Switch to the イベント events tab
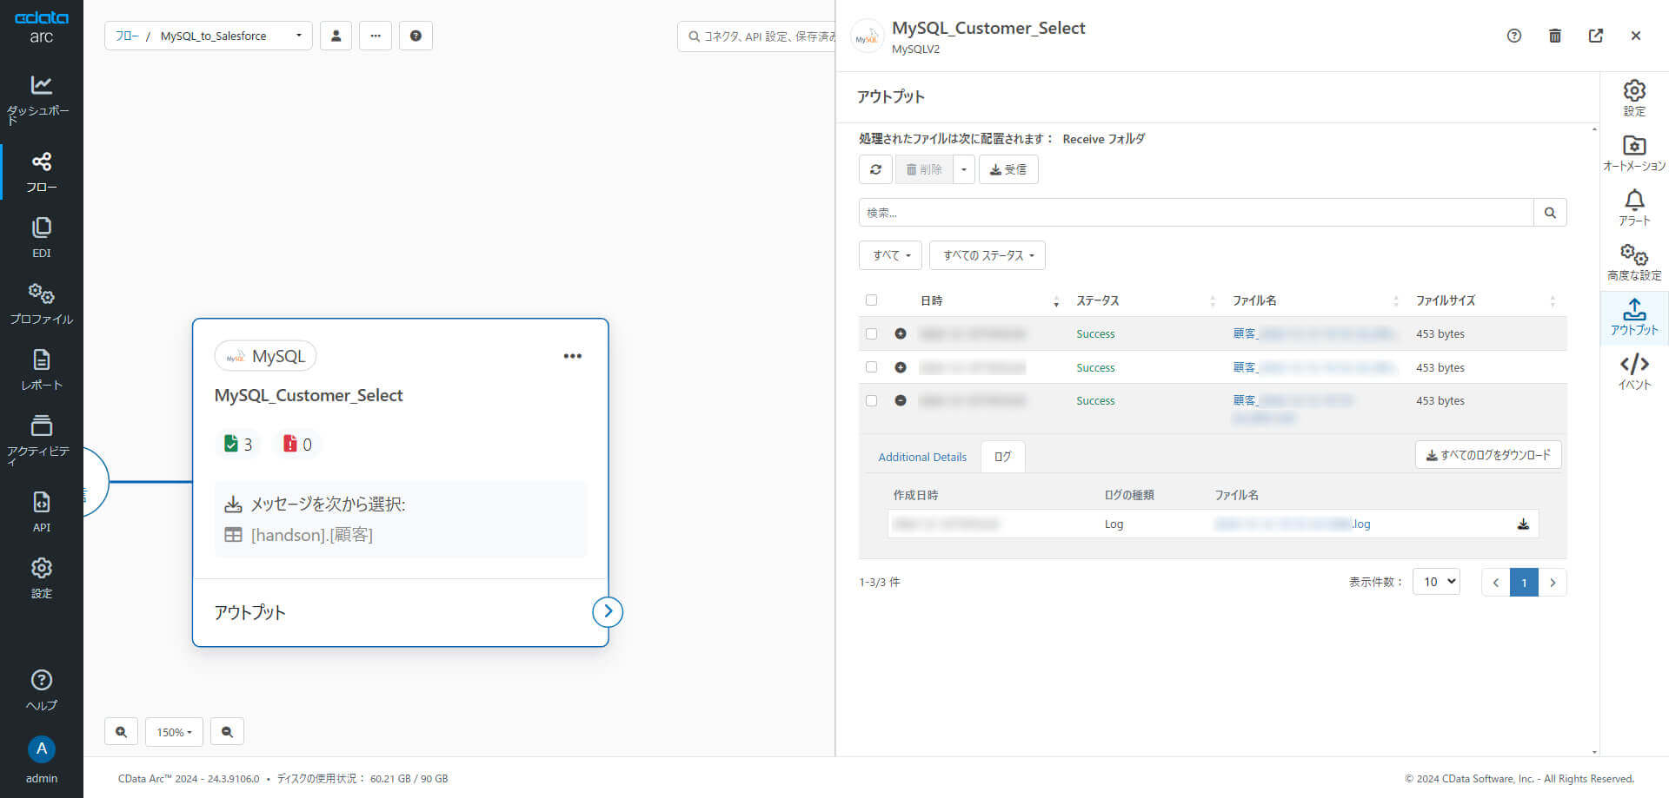The image size is (1669, 798). point(1634,372)
